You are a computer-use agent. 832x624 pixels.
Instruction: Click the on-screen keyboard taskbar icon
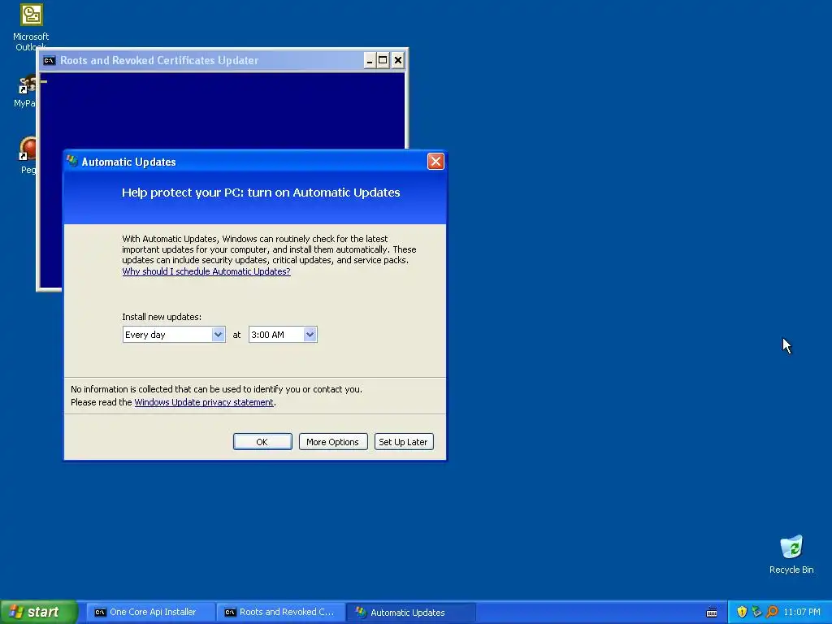[x=712, y=613]
